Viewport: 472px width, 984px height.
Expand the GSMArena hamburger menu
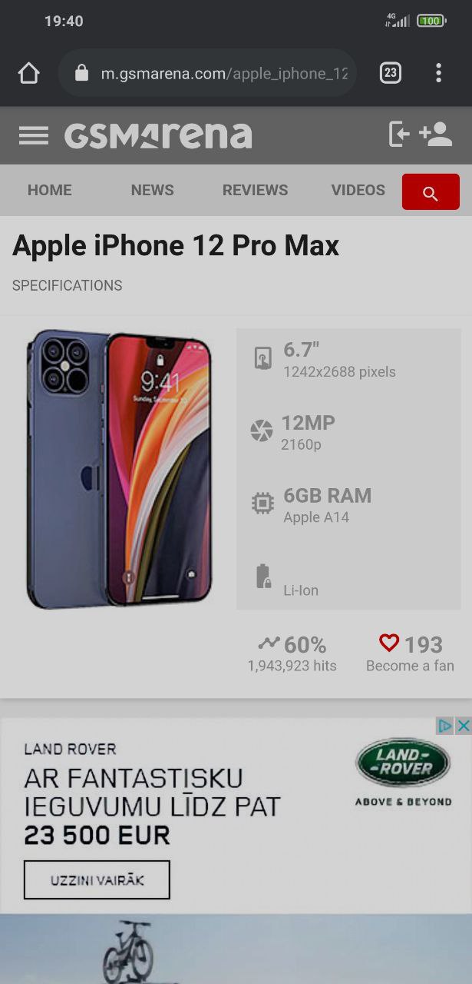pos(34,136)
